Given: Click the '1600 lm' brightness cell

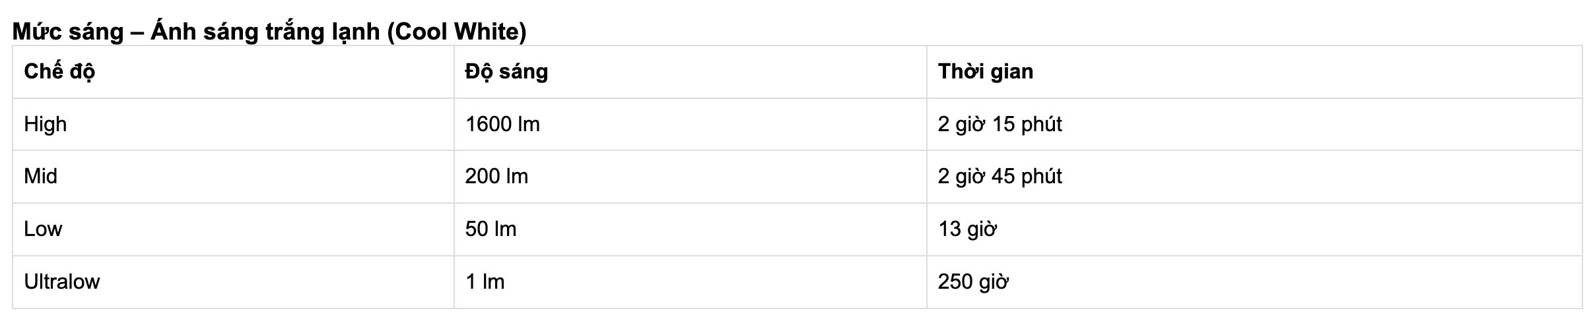Looking at the screenshot, I should tap(502, 124).
